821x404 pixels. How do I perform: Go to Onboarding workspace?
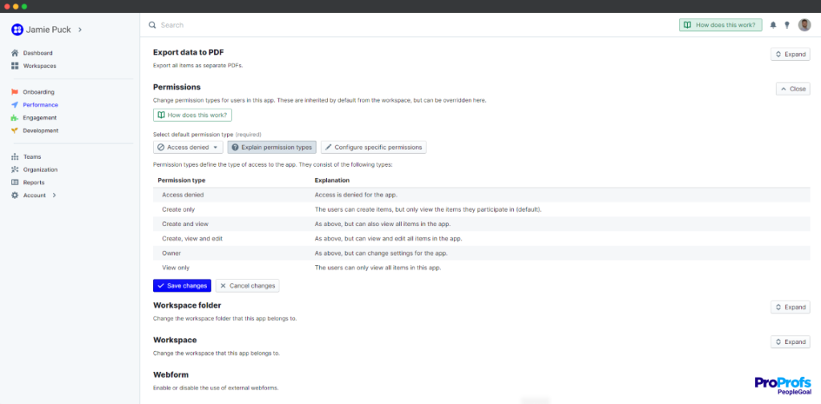coord(38,92)
